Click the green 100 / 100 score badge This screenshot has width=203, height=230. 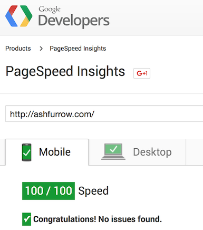49,191
